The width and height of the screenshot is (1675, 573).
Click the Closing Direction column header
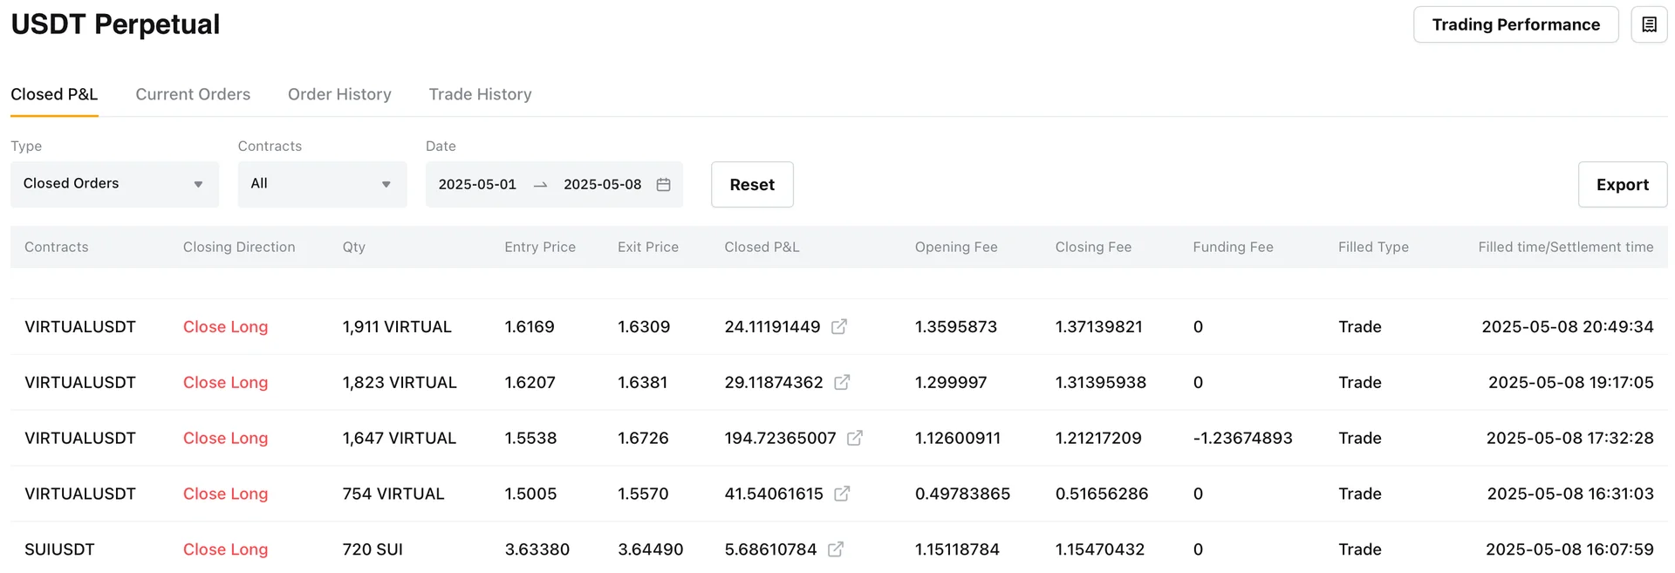click(x=239, y=247)
